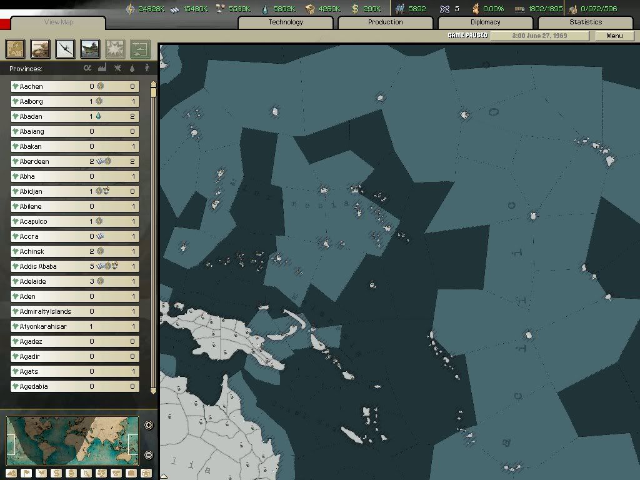This screenshot has height=480, width=640.
Task: Switch to political flag map mode
Action: coord(27,472)
